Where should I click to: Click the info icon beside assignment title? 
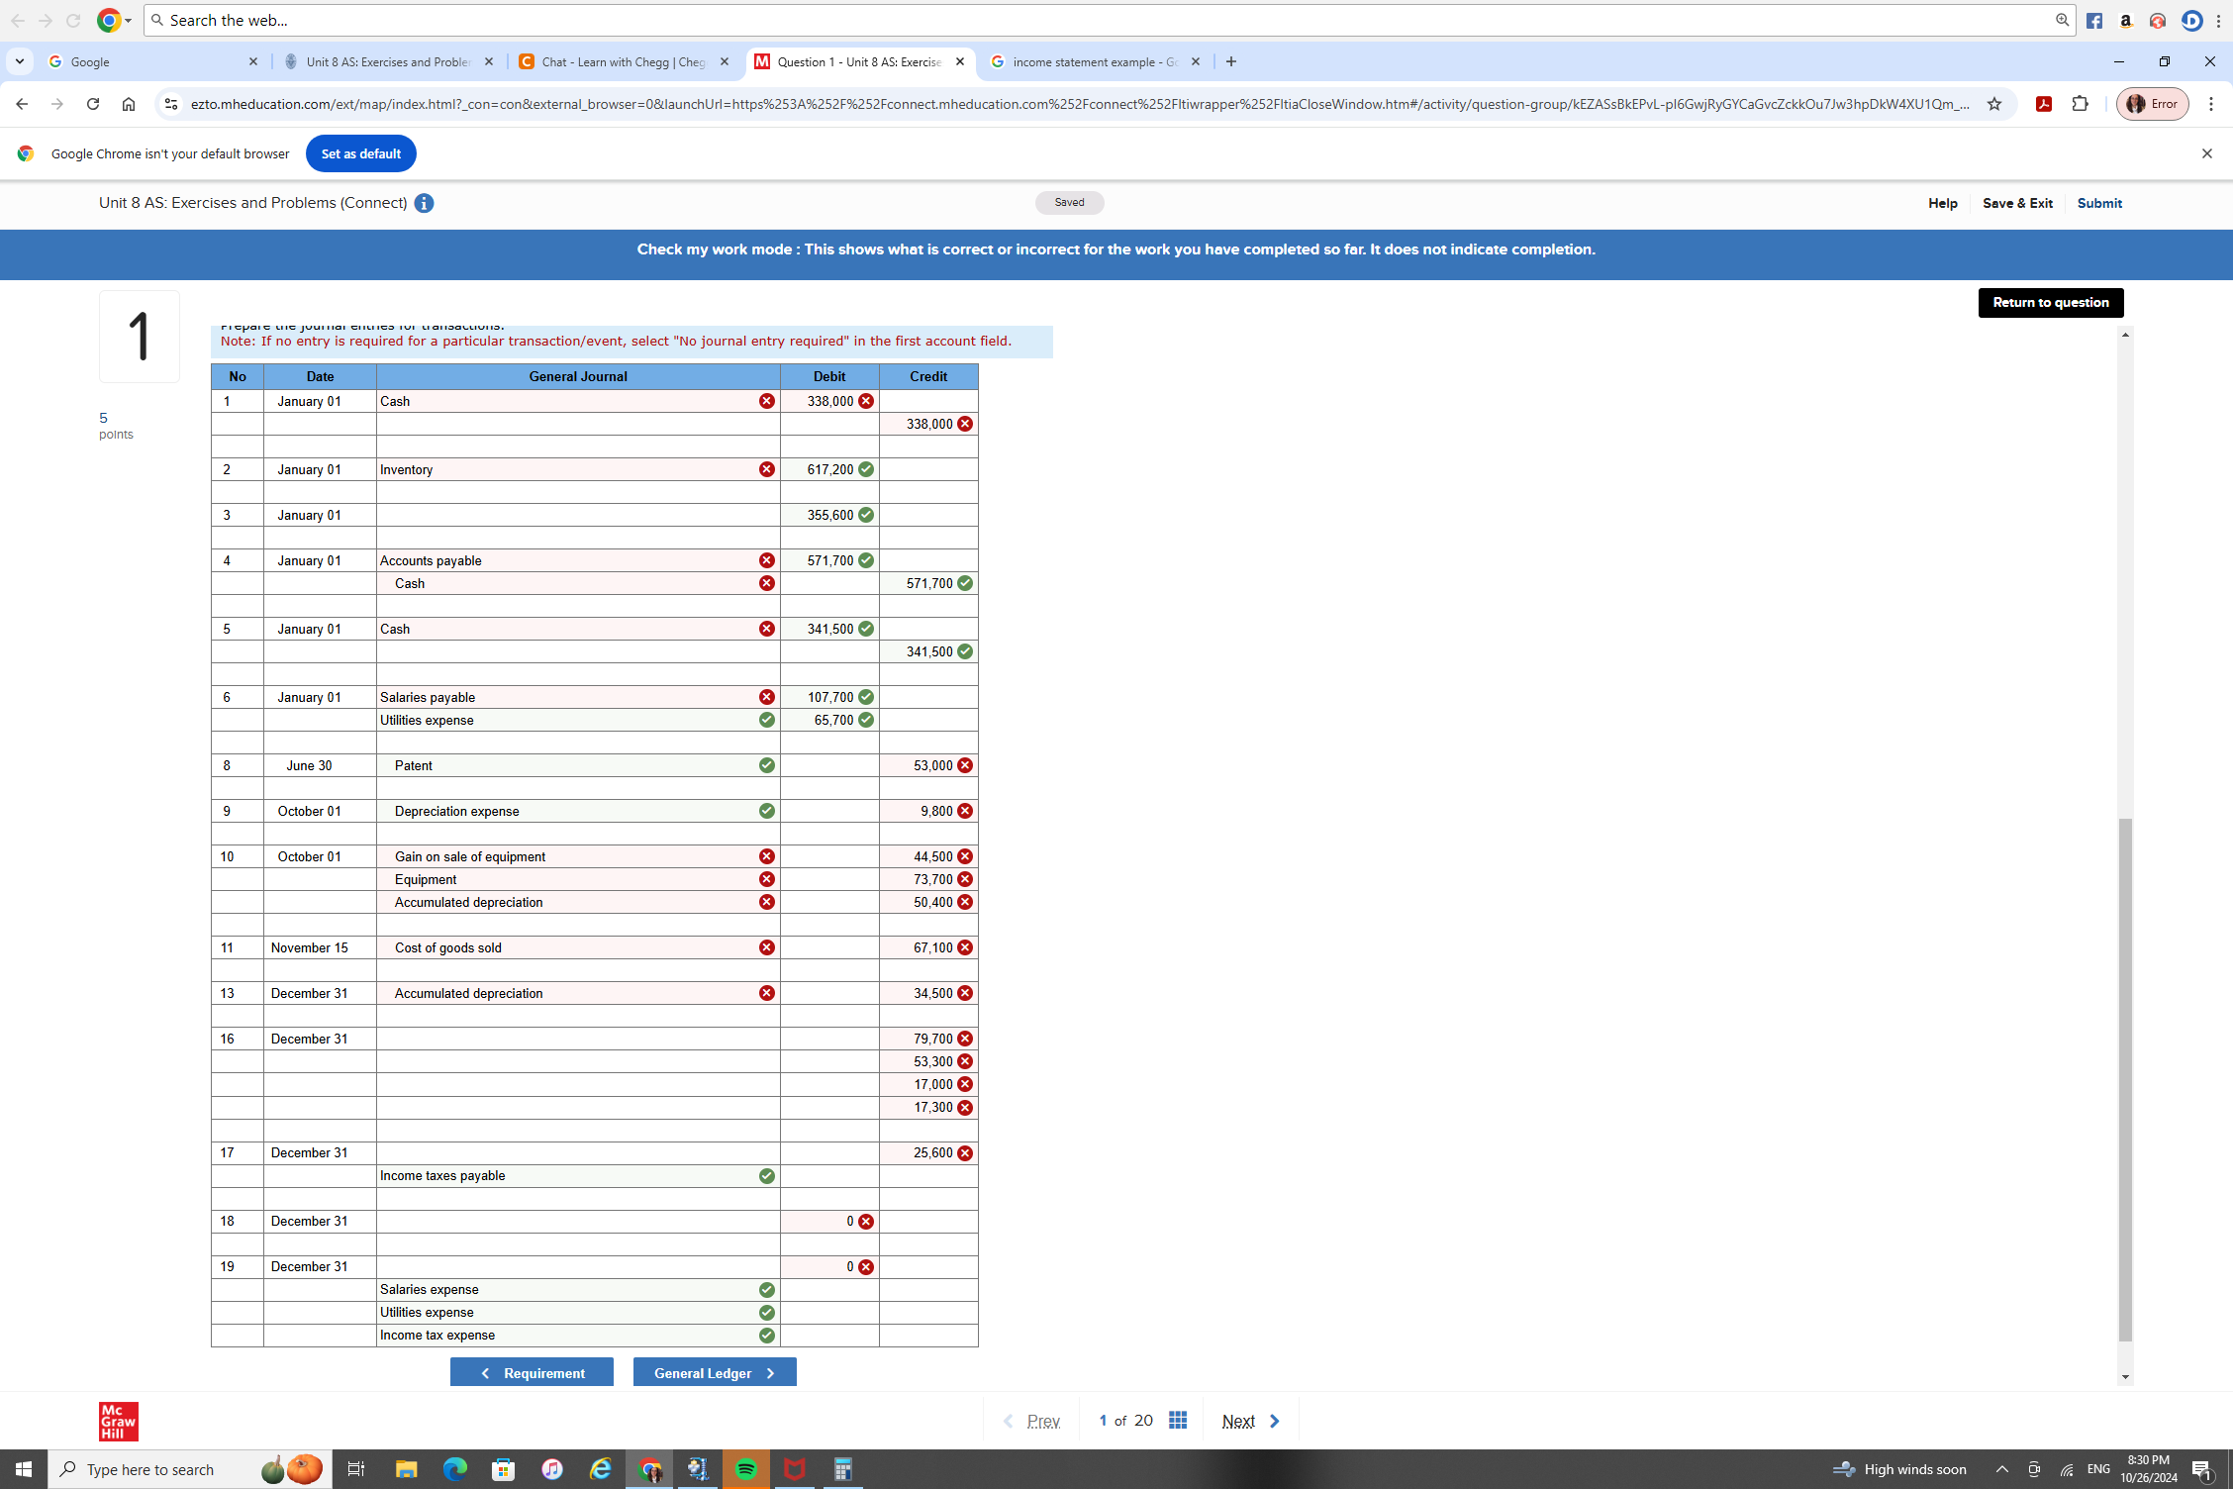tap(424, 203)
